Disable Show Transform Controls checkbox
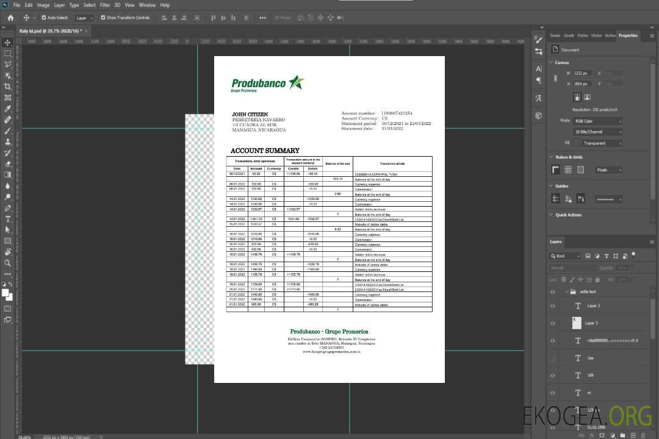 pos(103,18)
